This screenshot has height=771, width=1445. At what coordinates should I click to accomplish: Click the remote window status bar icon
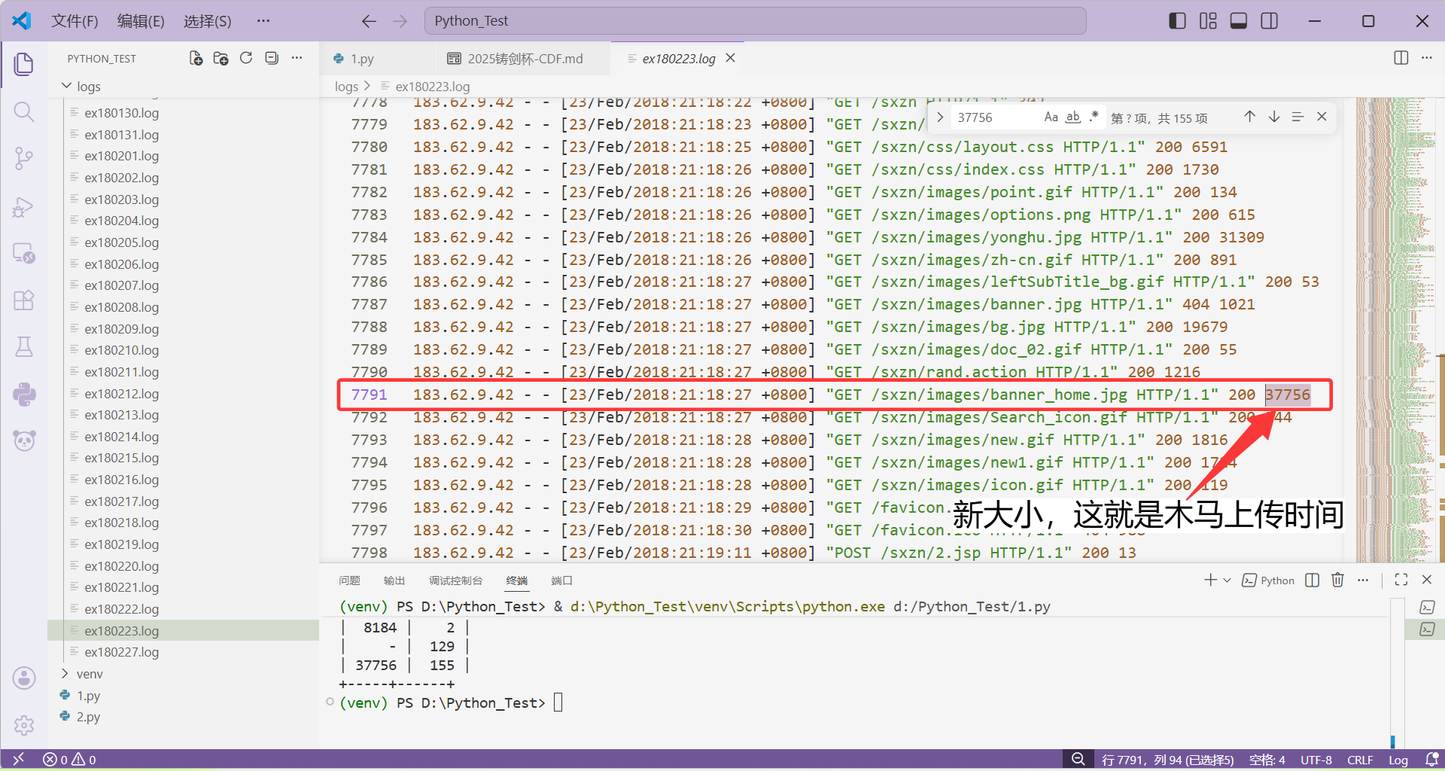pos(19,760)
